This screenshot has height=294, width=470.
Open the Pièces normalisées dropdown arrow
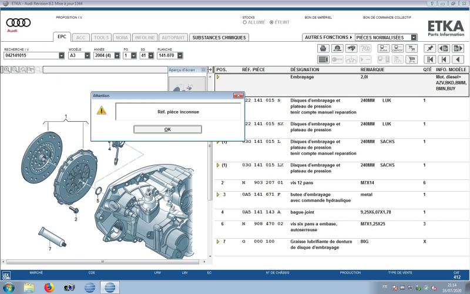click(414, 38)
